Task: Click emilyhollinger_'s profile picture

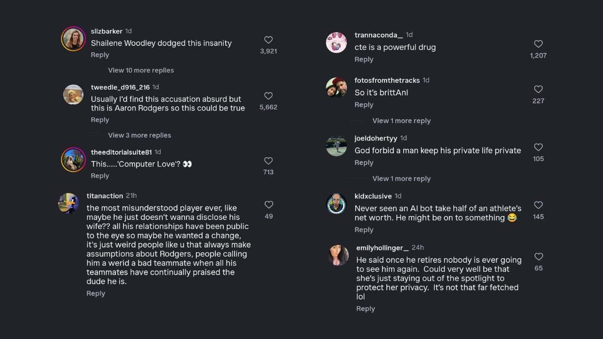Action: pyautogui.click(x=337, y=255)
